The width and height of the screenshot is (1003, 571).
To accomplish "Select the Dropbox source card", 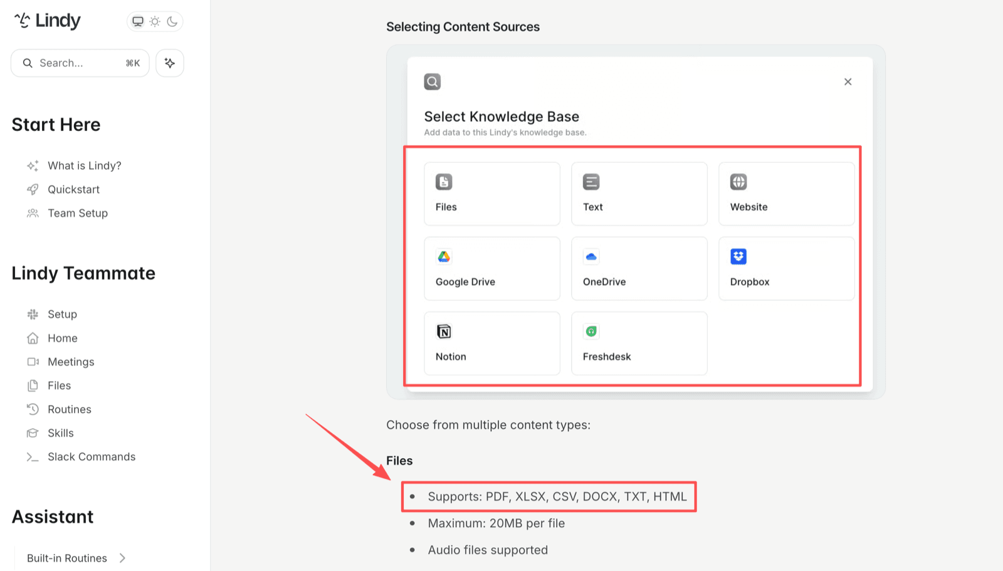I will 787,268.
